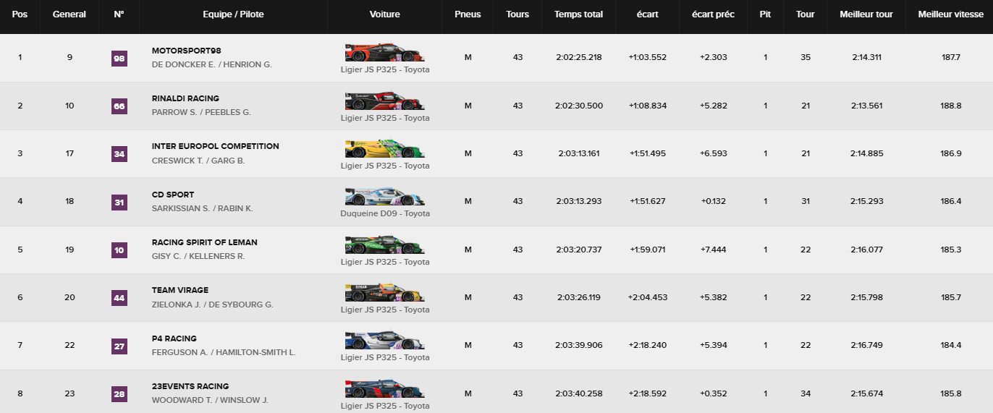Select number badge 10
This screenshot has width=993, height=413.
pos(119,250)
